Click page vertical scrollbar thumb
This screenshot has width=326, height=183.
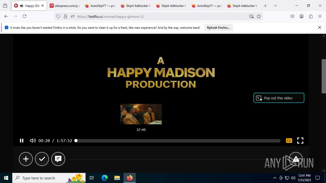[x=324, y=76]
